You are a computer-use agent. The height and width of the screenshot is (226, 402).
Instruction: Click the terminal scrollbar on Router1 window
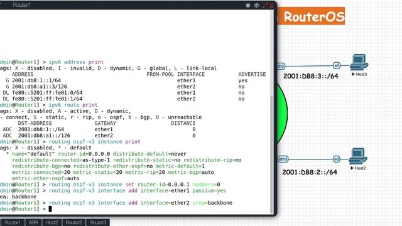pos(272,154)
